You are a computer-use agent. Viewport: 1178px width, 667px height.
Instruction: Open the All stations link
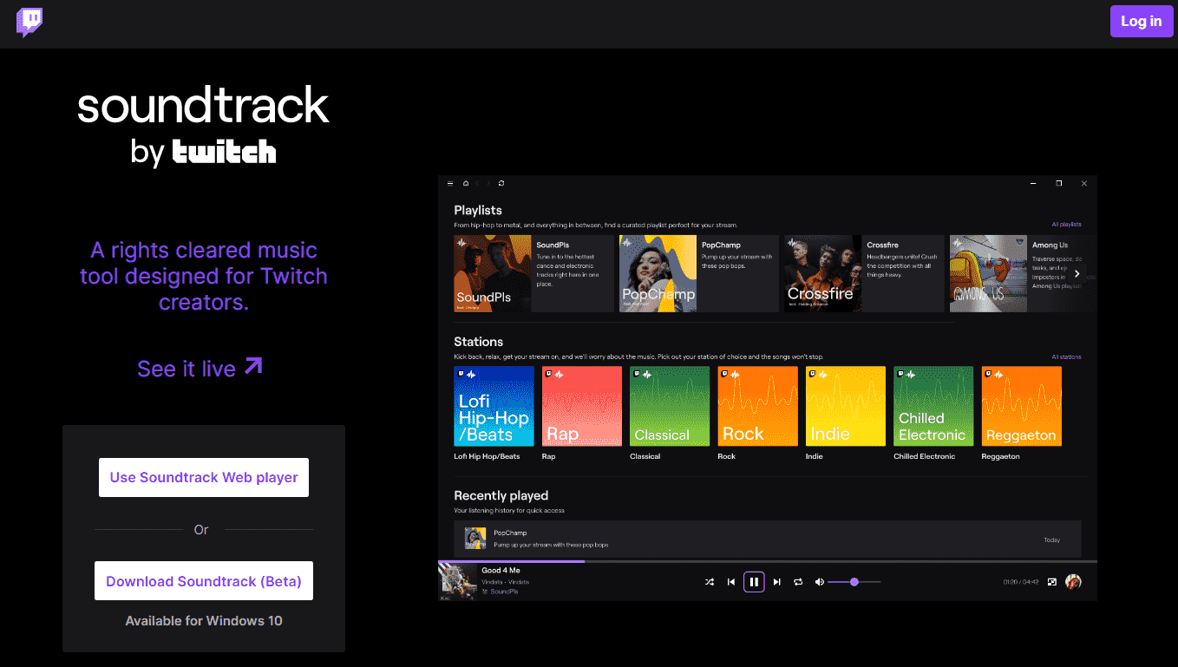[x=1066, y=356]
